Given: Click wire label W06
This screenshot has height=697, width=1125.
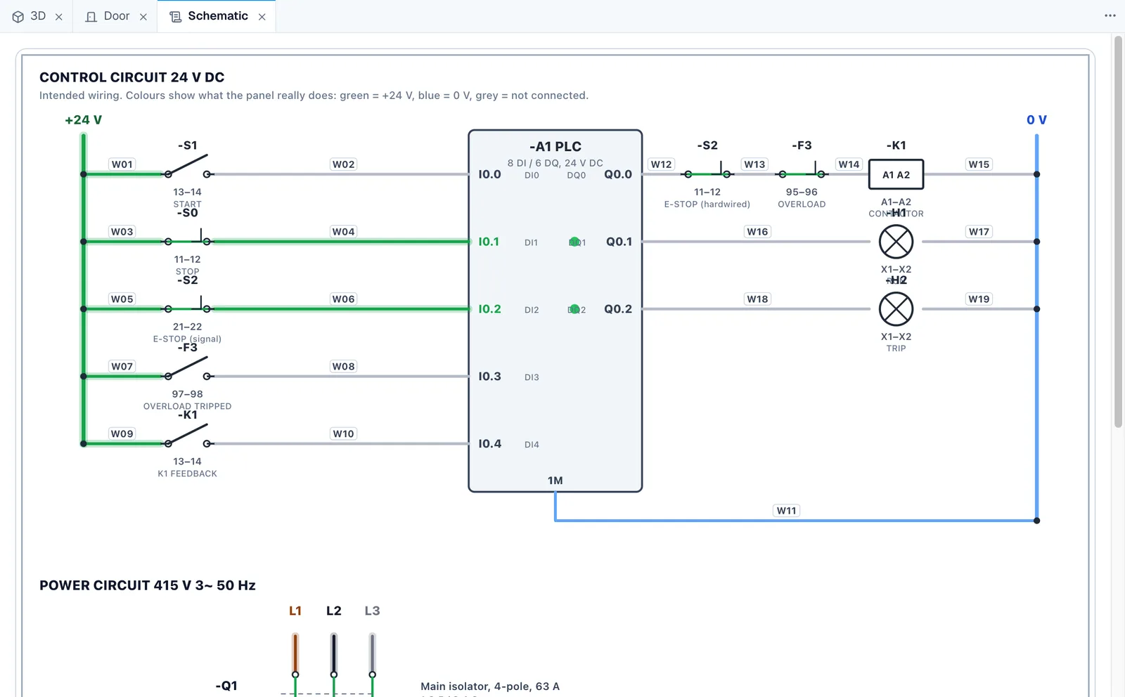Looking at the screenshot, I should click(x=344, y=299).
